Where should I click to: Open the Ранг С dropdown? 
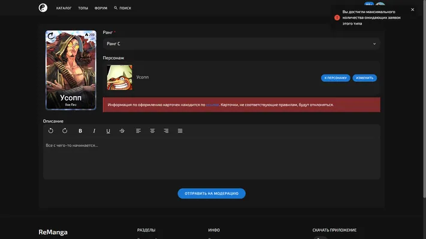tap(241, 44)
